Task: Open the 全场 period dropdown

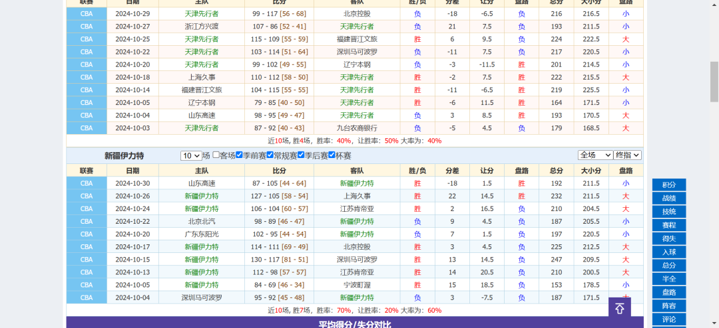Action: click(x=595, y=155)
